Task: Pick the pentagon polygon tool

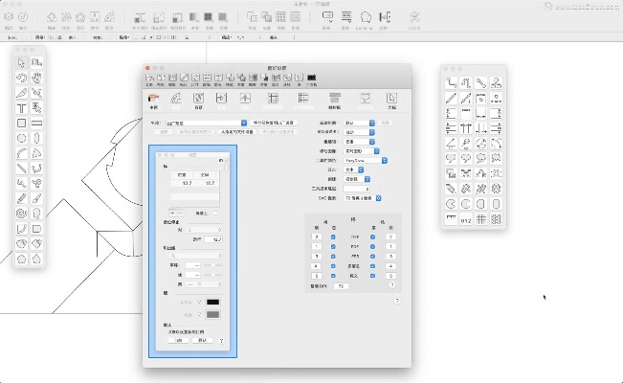Action: pyautogui.click(x=21, y=259)
